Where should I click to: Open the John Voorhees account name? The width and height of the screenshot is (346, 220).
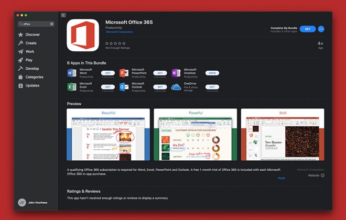coord(38,203)
